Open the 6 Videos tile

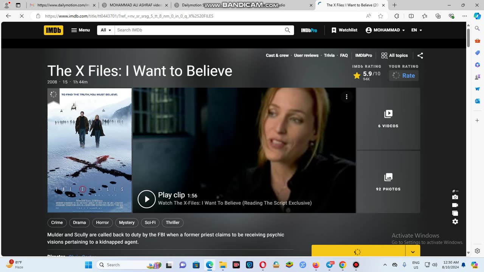click(x=388, y=119)
